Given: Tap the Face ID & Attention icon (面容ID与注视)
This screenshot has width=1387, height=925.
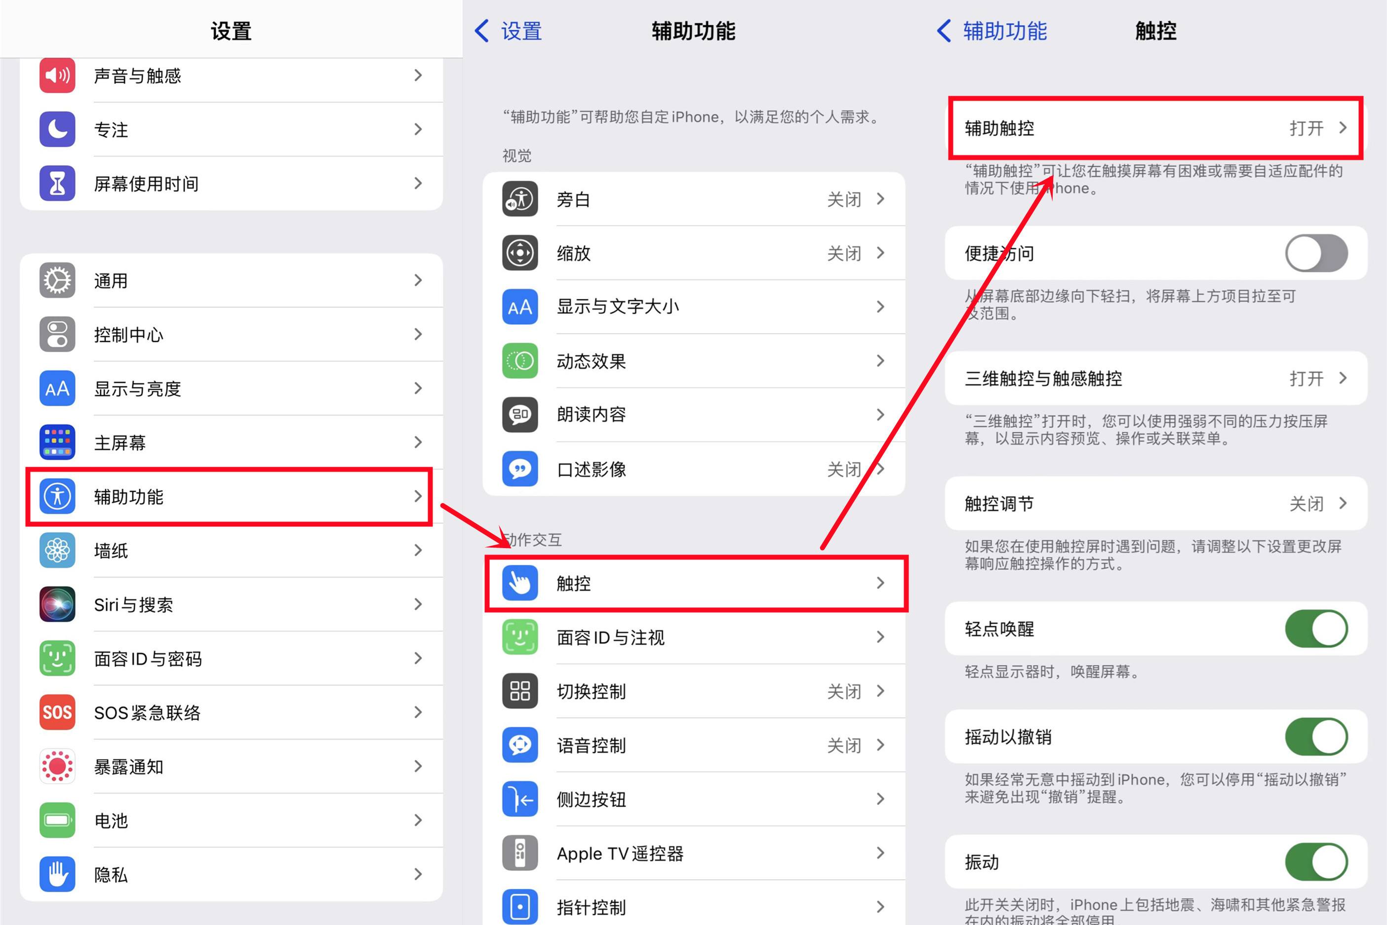Looking at the screenshot, I should 520,637.
